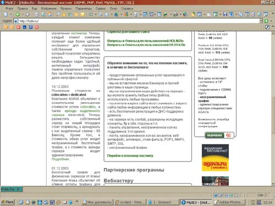This screenshot has height=206, width=275.
Task: Go forward with the grey arrow button
Action: pos(28,14)
